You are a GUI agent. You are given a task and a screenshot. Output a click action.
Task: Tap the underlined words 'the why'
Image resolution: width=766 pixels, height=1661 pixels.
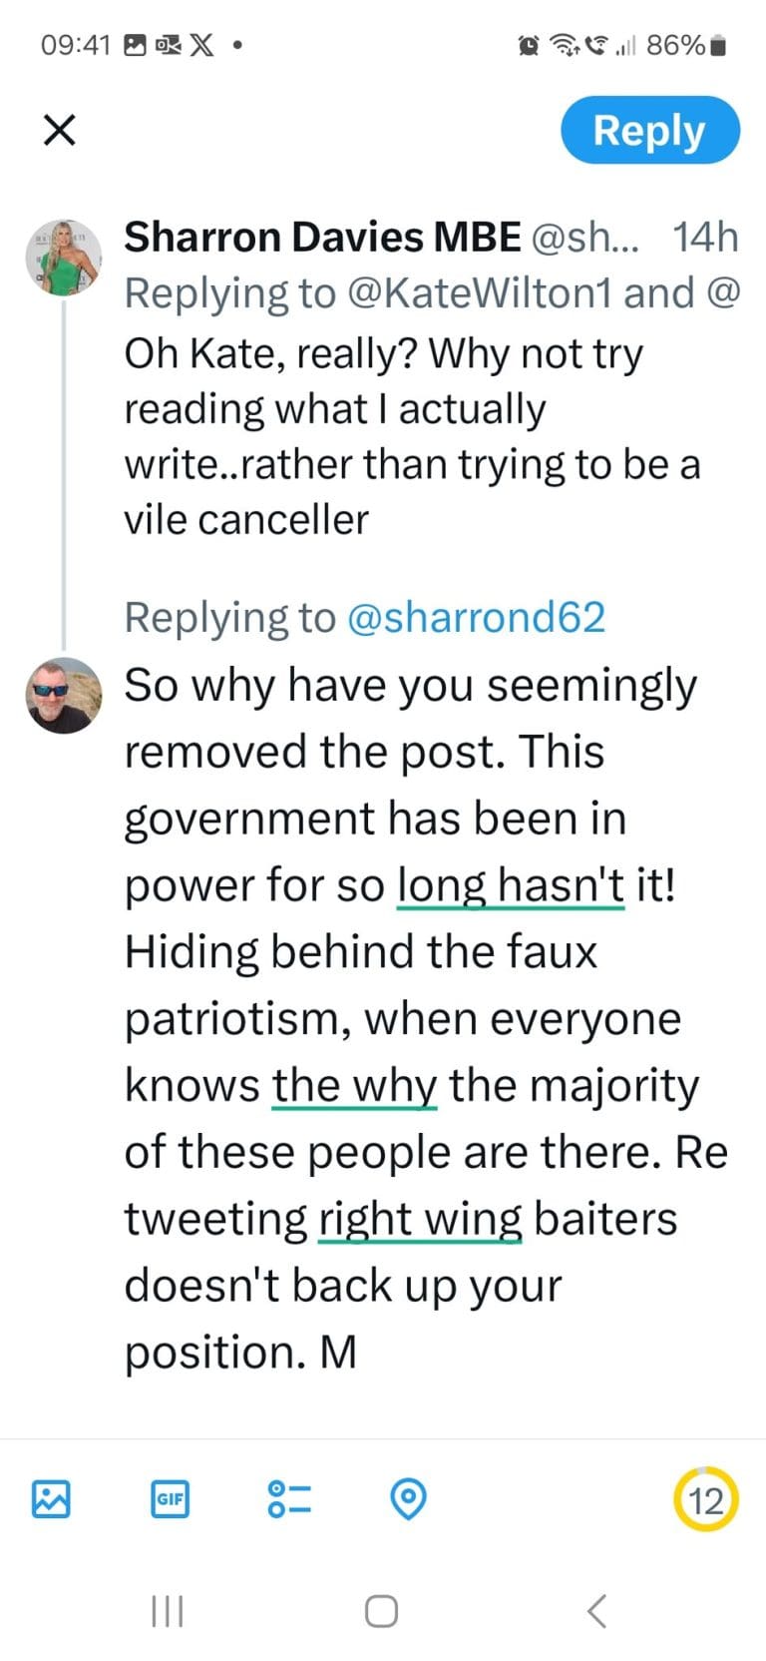(x=355, y=1085)
